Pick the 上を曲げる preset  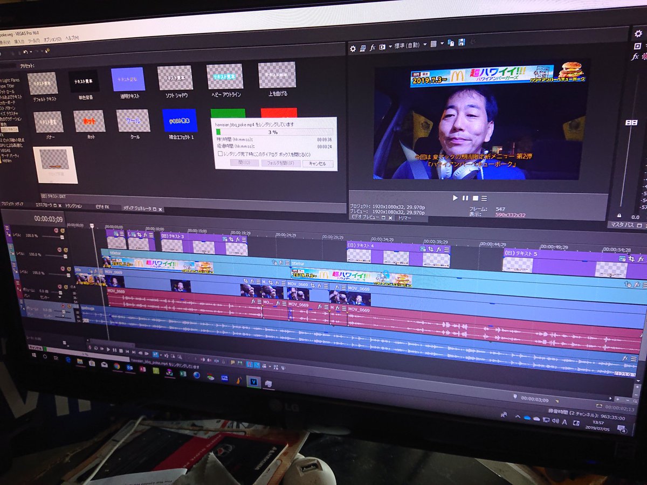coord(277,75)
